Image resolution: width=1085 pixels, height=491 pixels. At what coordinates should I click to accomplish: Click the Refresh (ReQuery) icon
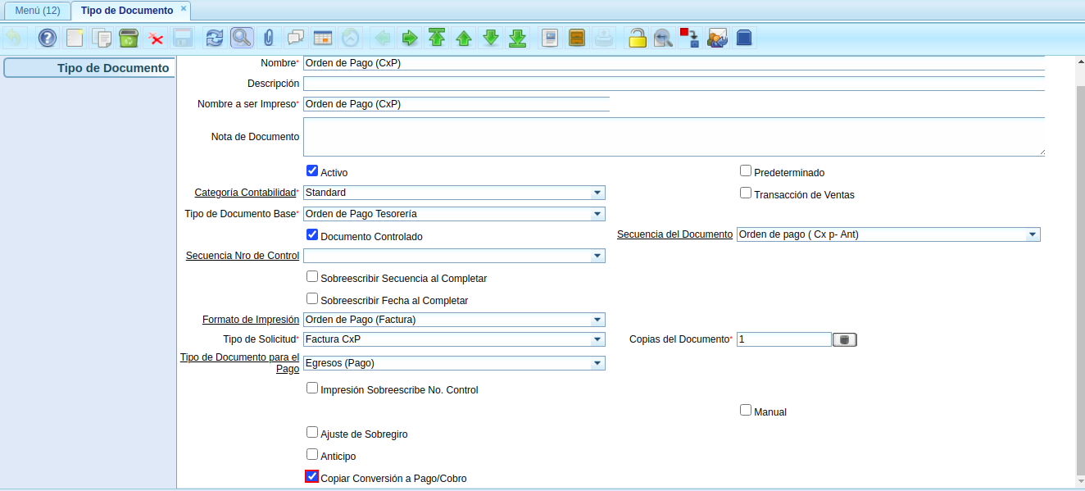tap(215, 38)
